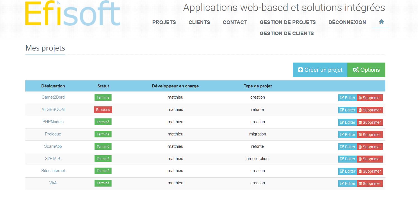This screenshot has height=205, width=418.
Task: Go to GESTION DE CLIENTS menu
Action: click(287, 34)
